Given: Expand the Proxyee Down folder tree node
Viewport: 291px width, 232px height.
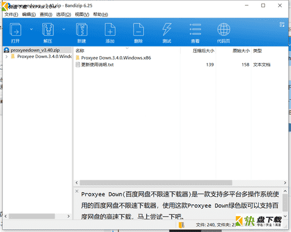Looking at the screenshot, I should coord(7,57).
